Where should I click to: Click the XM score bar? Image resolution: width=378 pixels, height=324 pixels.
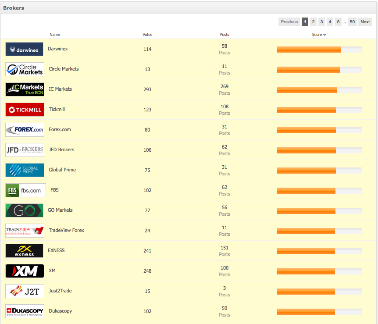pyautogui.click(x=319, y=271)
